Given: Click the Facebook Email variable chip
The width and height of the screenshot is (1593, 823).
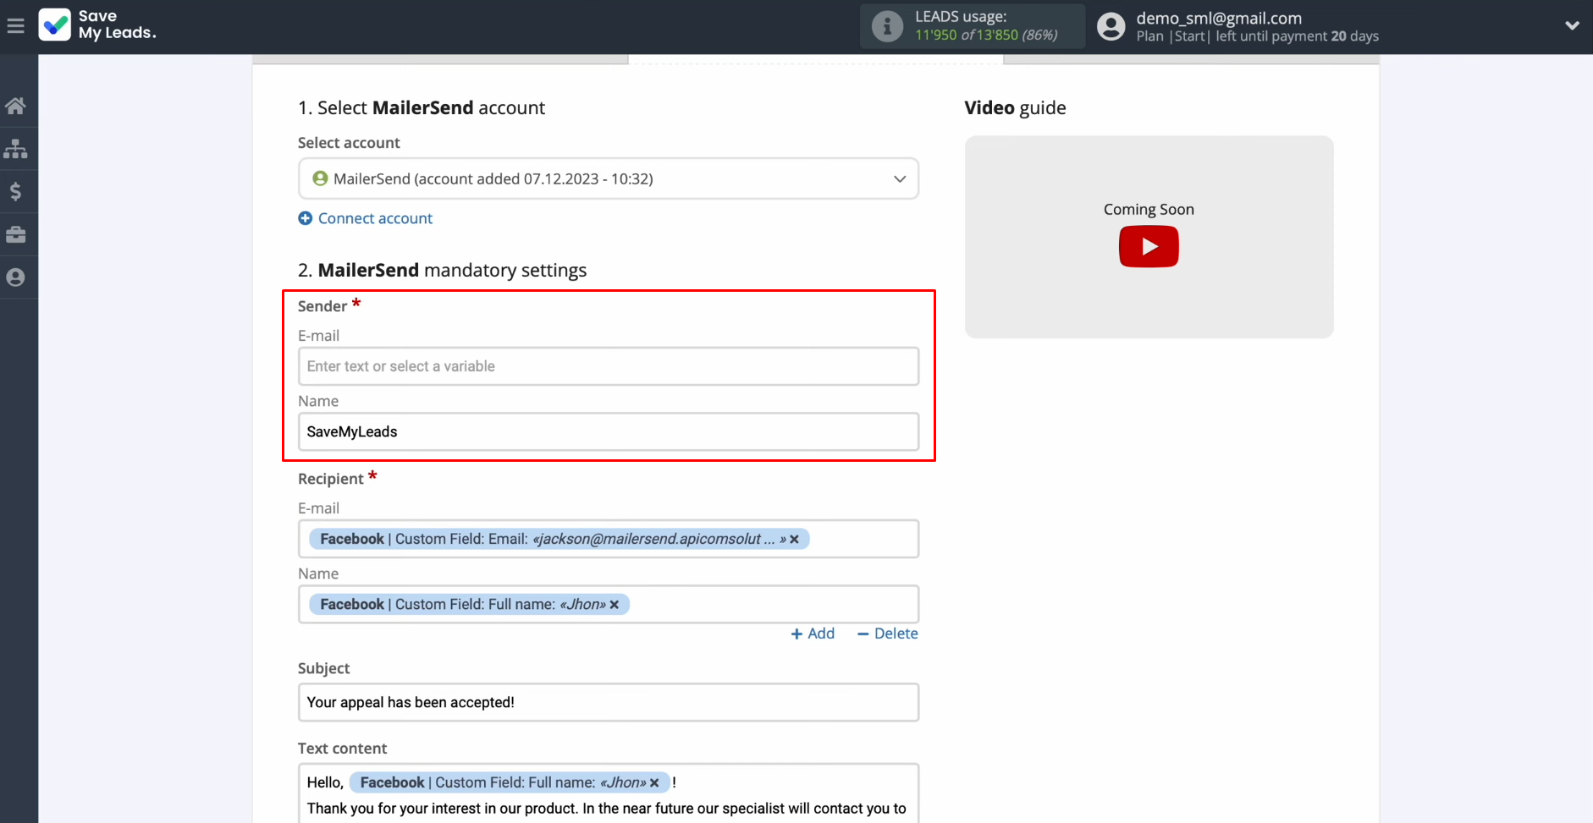Looking at the screenshot, I should coord(559,539).
